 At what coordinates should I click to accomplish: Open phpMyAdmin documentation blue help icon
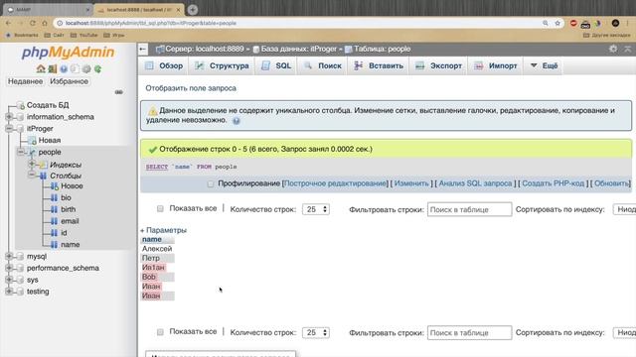[x=64, y=68]
